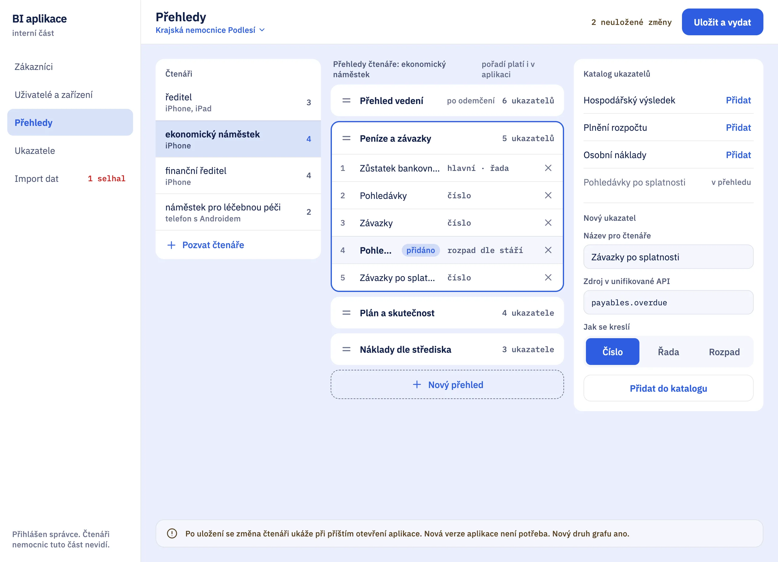Collapse the Peníze a závazky overview
The width and height of the screenshot is (778, 562).
(447, 138)
